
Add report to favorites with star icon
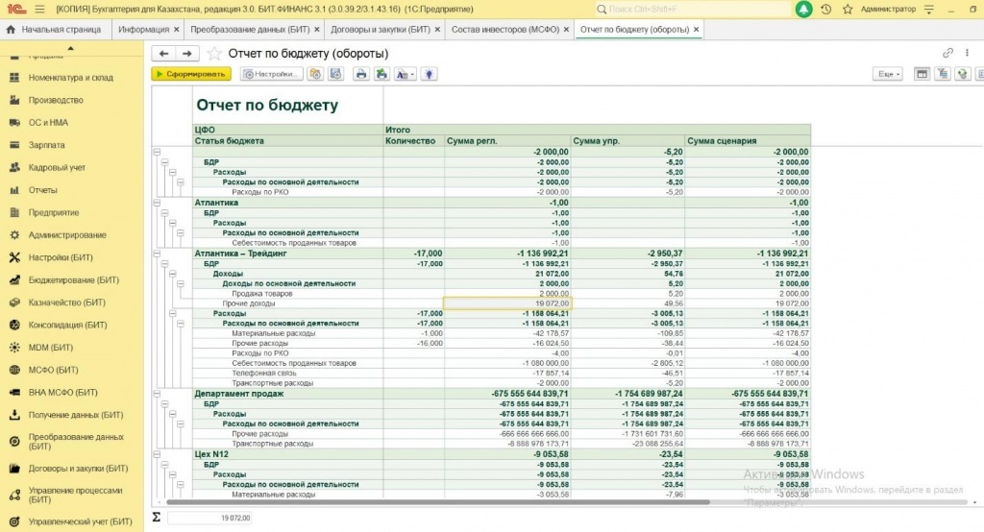(214, 54)
